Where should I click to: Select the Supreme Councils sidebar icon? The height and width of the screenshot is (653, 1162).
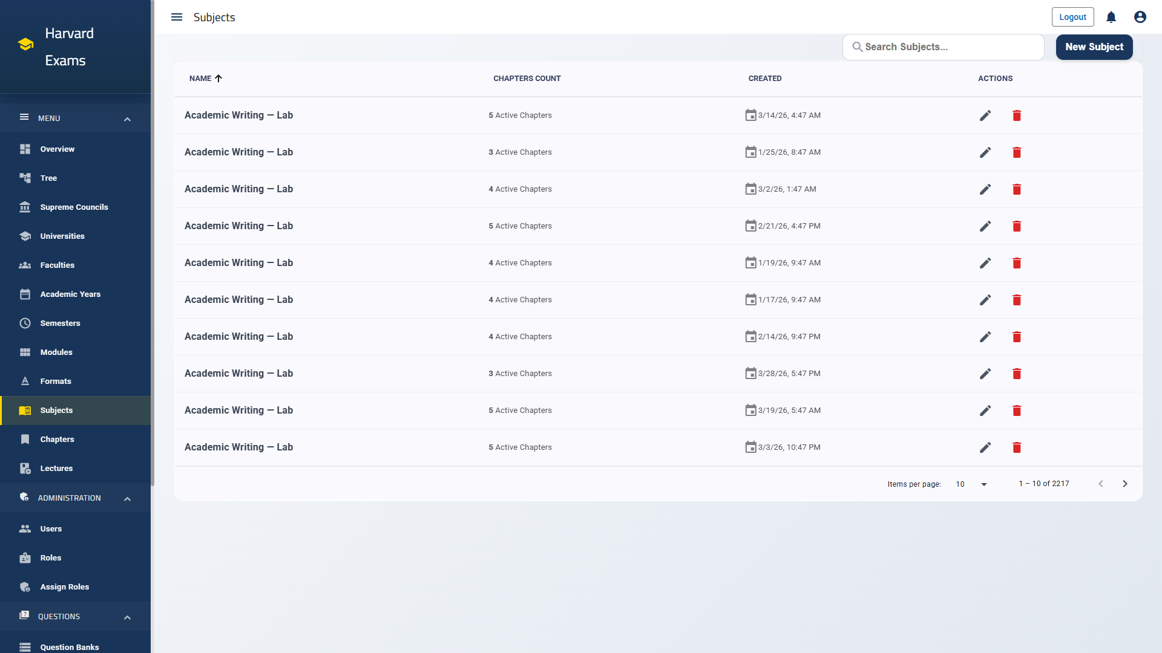tap(25, 207)
